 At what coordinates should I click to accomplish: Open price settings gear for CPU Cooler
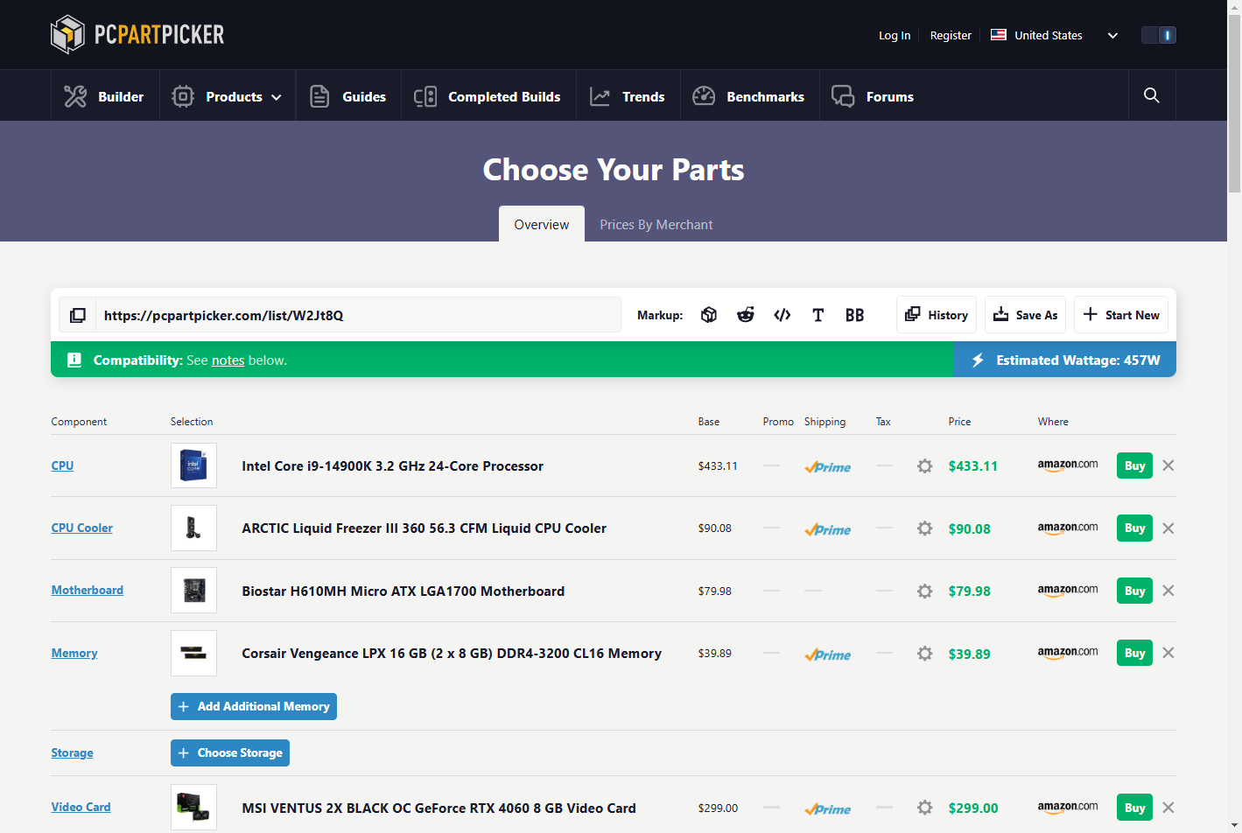pyautogui.click(x=924, y=528)
